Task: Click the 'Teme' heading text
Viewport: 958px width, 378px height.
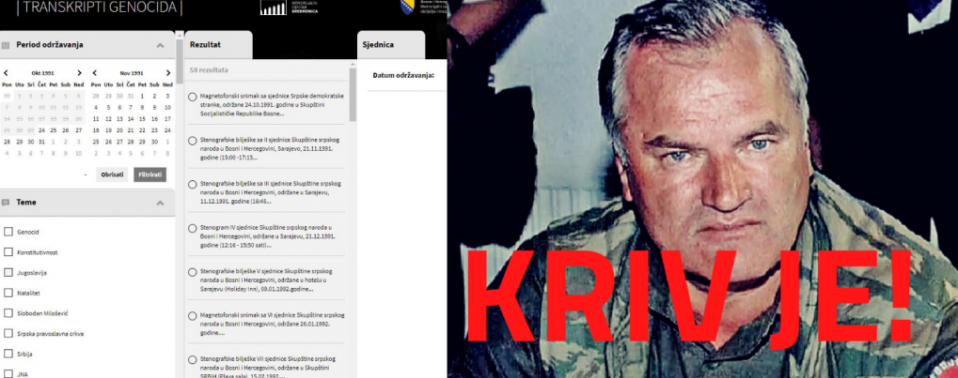Action: (x=26, y=203)
